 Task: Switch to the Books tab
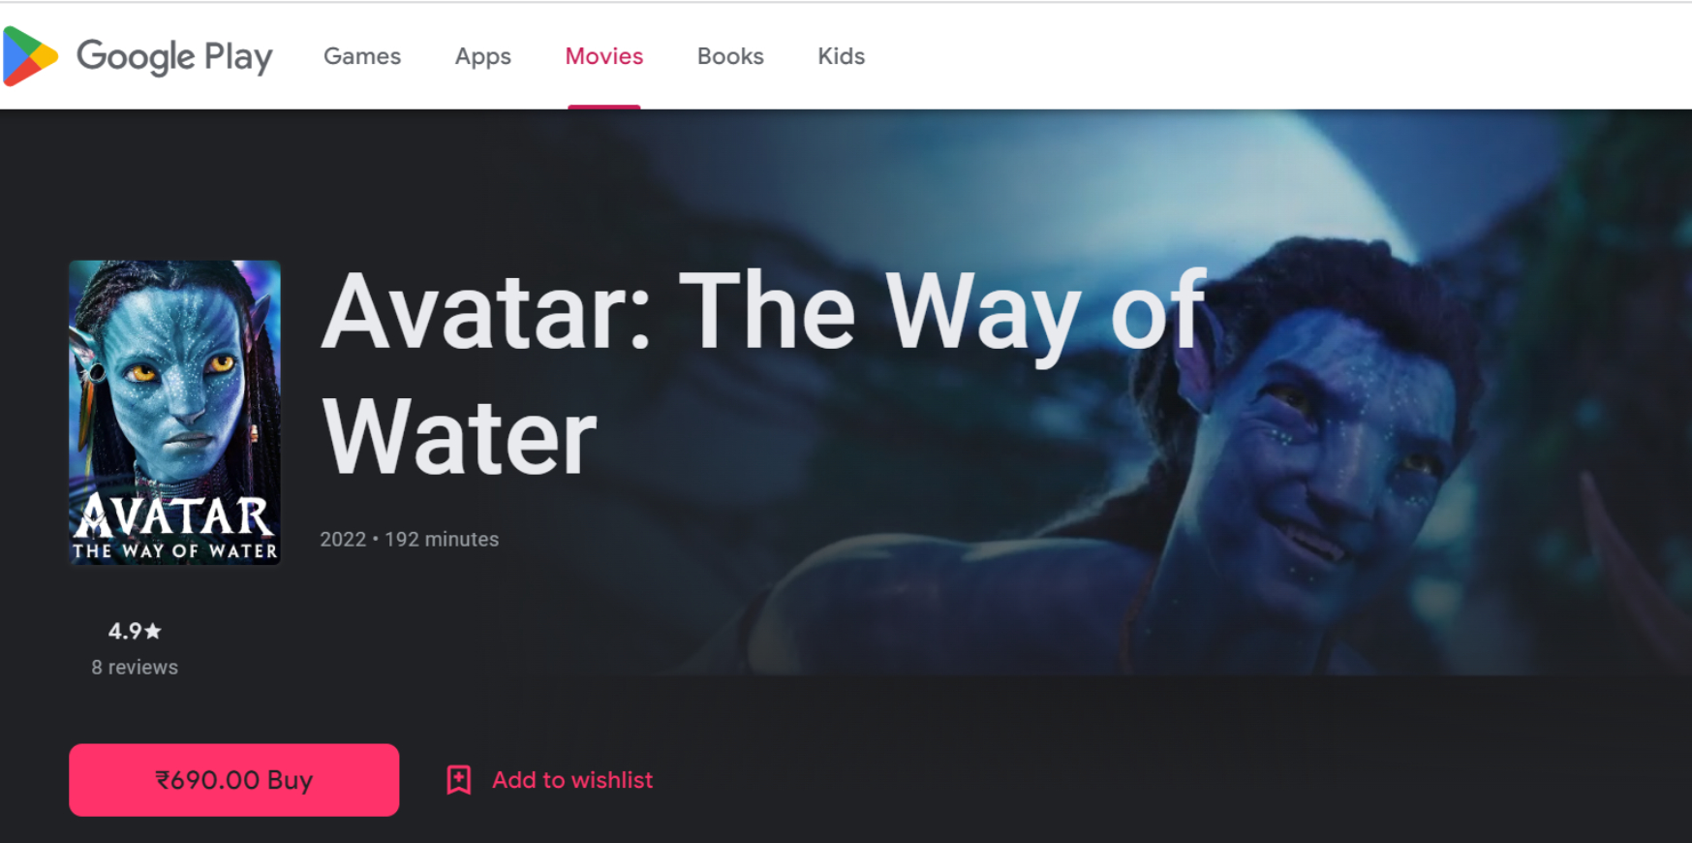coord(730,56)
